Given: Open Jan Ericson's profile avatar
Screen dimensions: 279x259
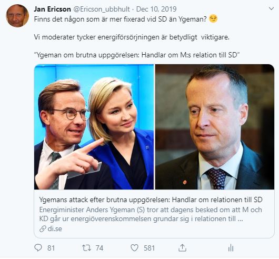Looking at the screenshot, I should [x=17, y=16].
